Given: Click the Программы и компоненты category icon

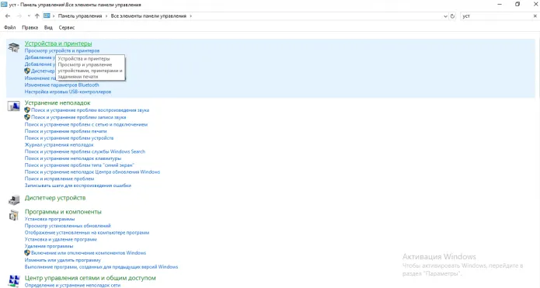Looking at the screenshot, I should pyautogui.click(x=14, y=215).
